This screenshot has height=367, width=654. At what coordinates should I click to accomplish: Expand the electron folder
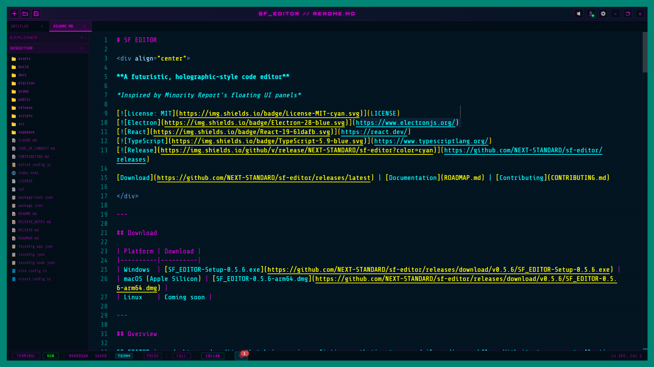coord(48,83)
